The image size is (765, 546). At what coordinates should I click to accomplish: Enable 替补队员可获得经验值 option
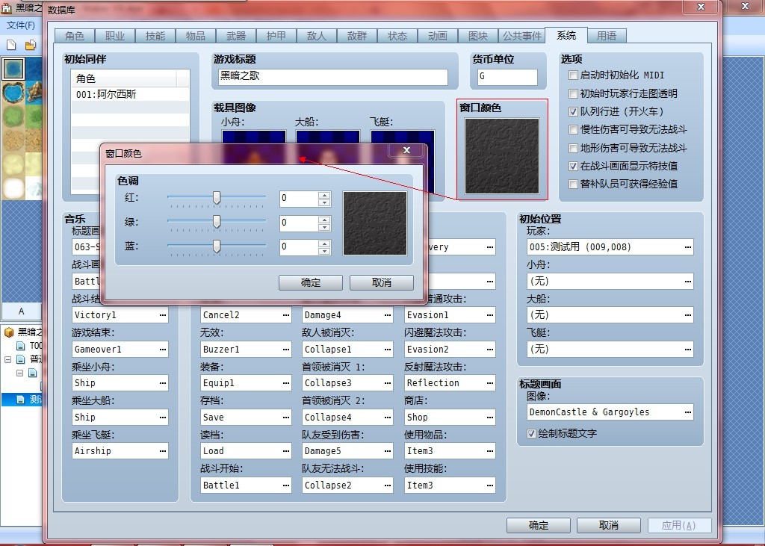[x=573, y=184]
